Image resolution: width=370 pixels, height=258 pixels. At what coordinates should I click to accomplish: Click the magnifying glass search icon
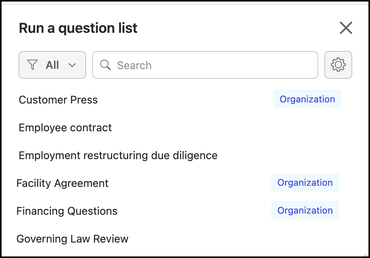point(105,65)
